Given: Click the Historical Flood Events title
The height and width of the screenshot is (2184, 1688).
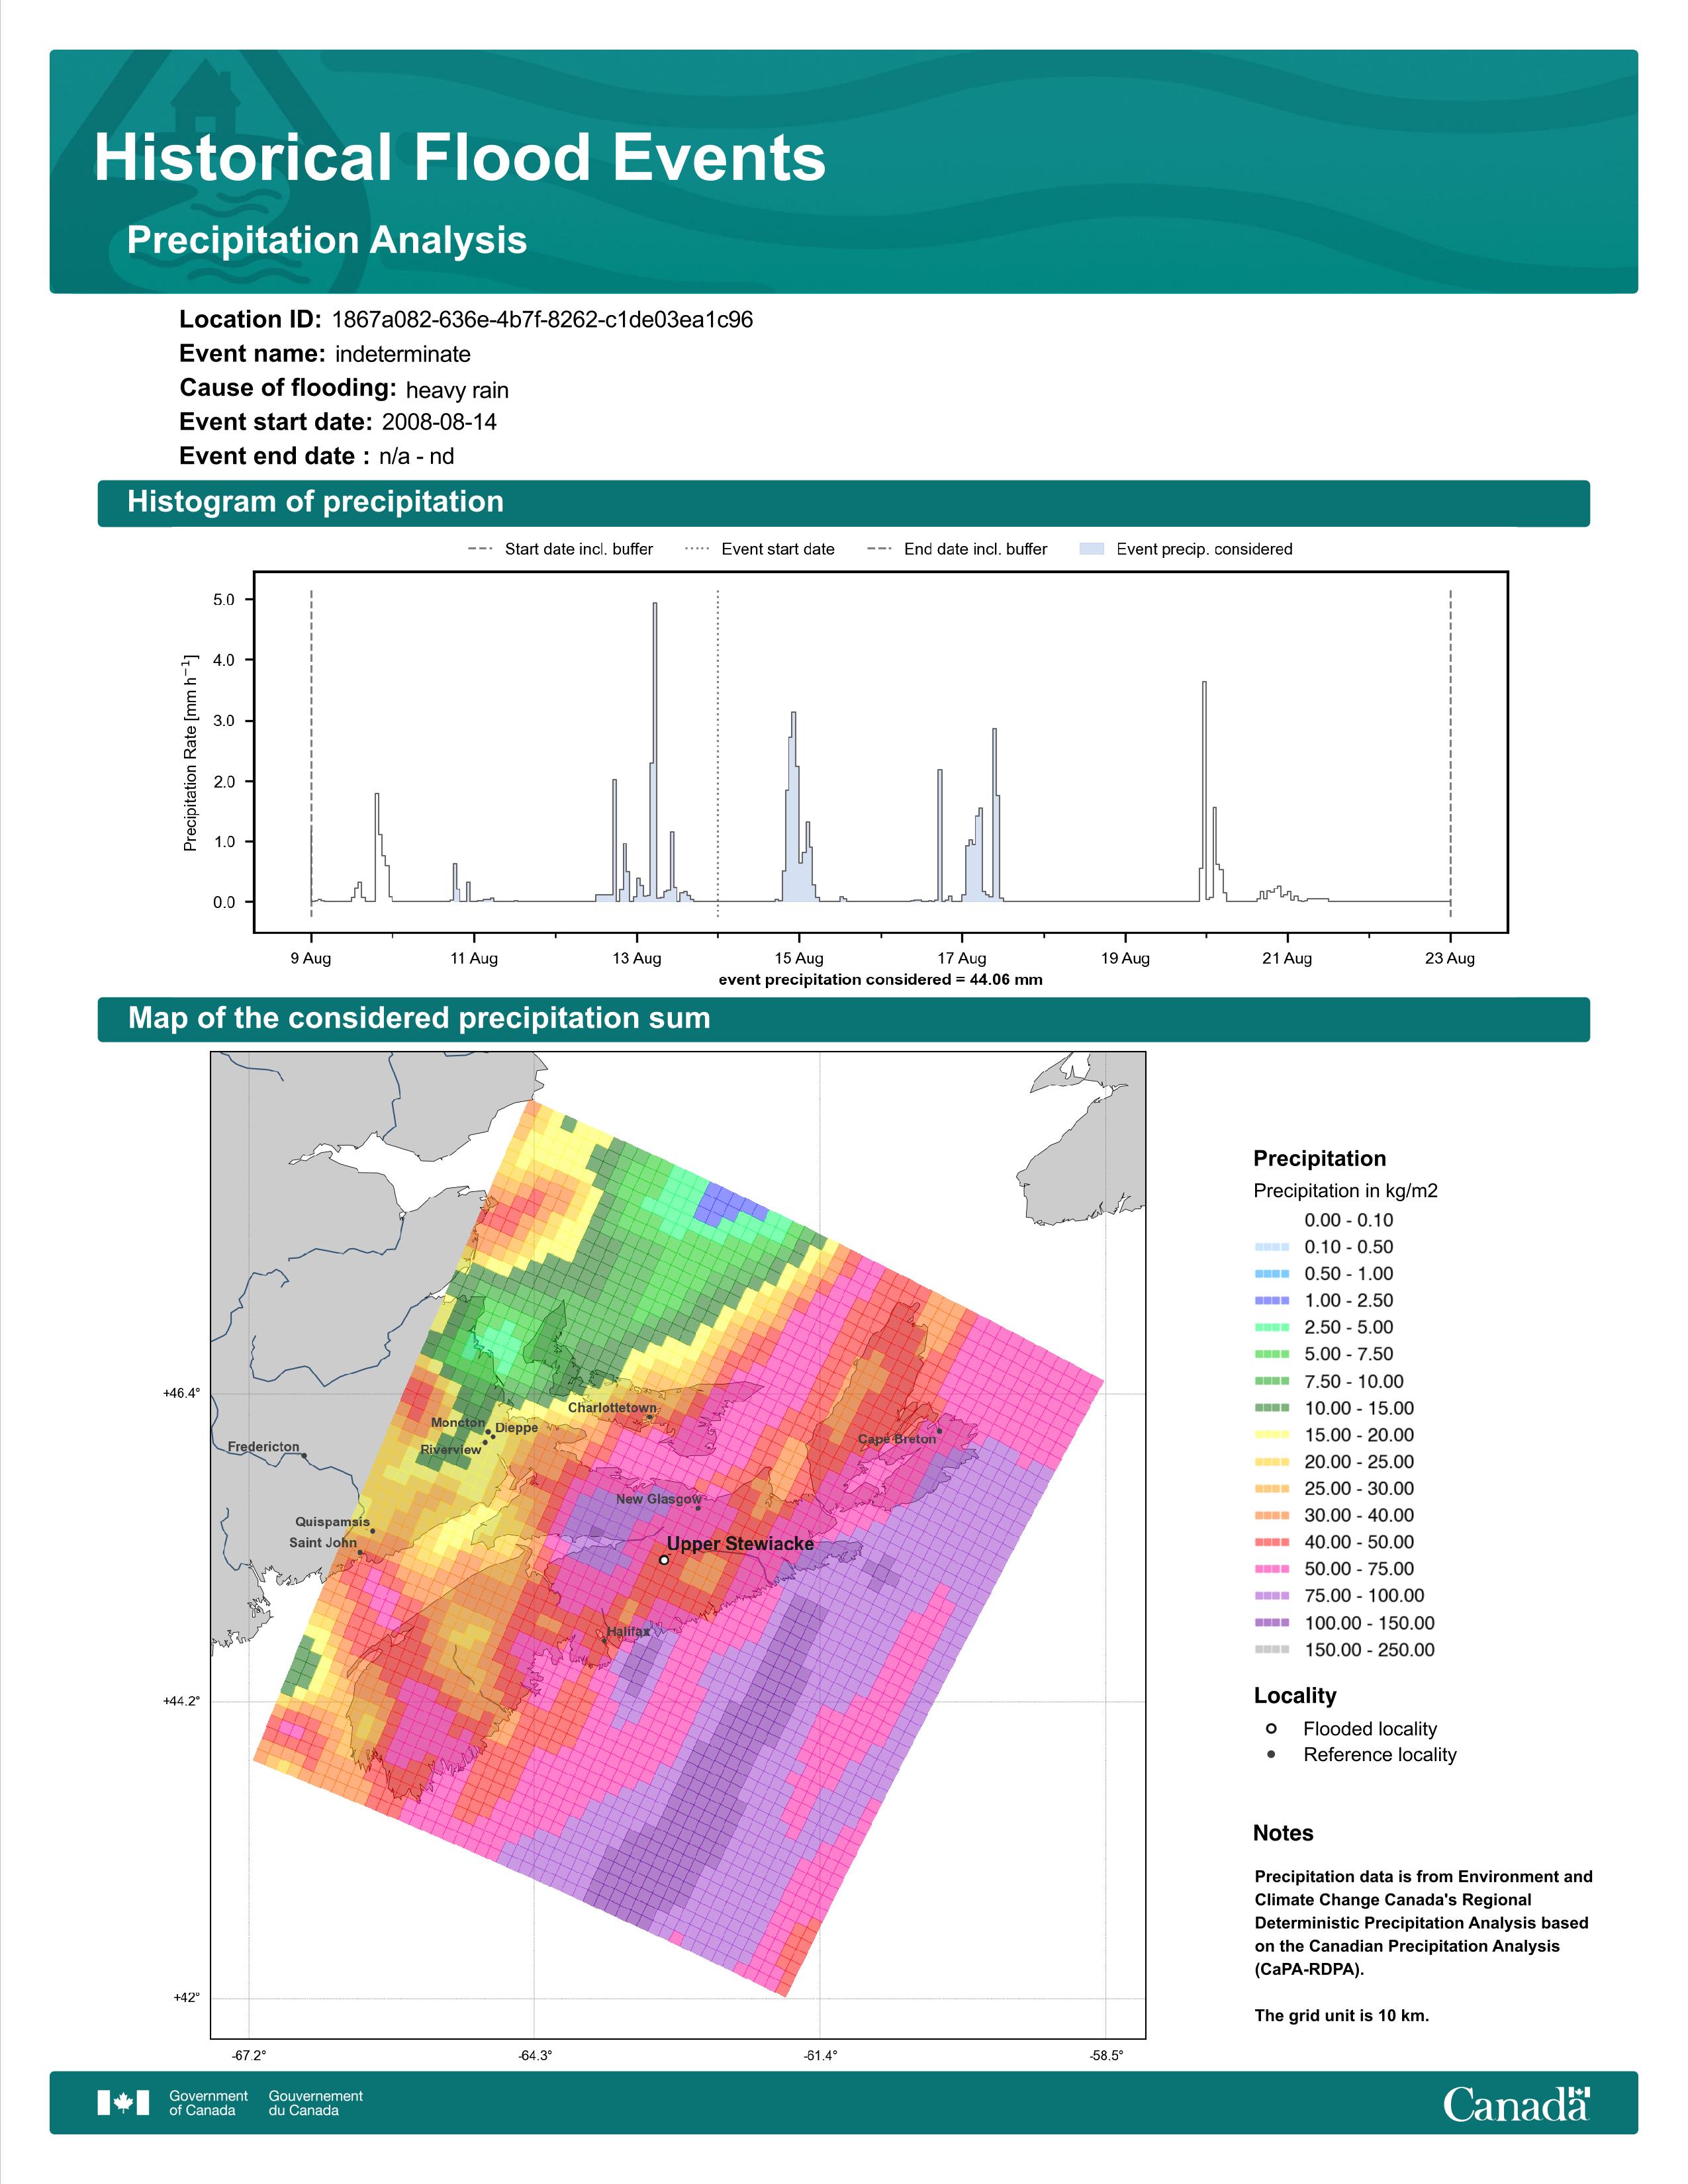Looking at the screenshot, I should tap(460, 158).
